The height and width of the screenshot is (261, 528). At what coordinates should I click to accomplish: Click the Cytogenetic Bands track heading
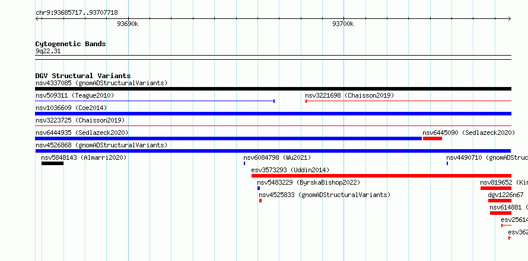pos(71,44)
